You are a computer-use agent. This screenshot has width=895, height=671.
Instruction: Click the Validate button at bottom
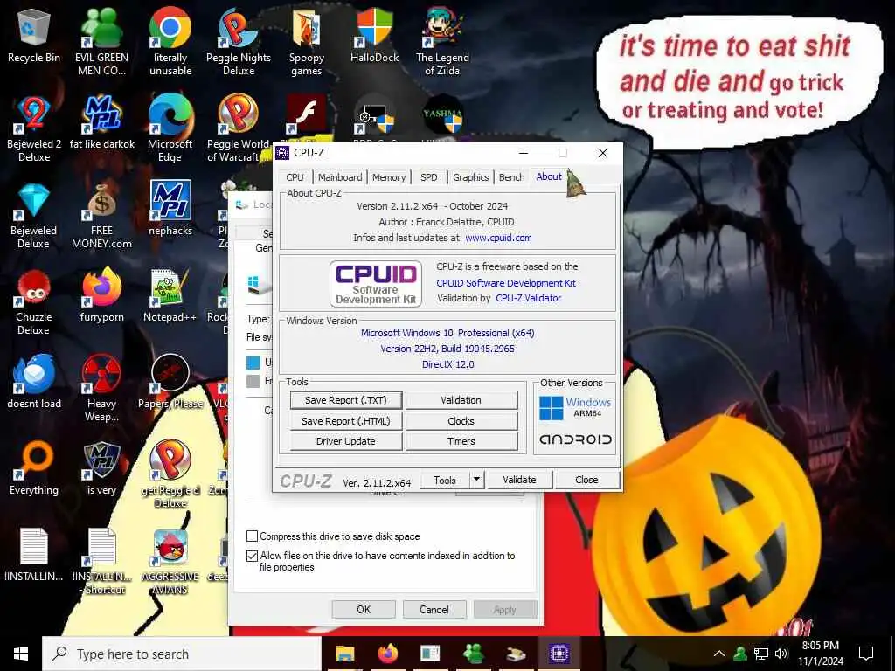point(519,480)
